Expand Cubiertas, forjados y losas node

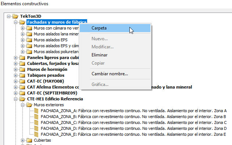pos(16,63)
